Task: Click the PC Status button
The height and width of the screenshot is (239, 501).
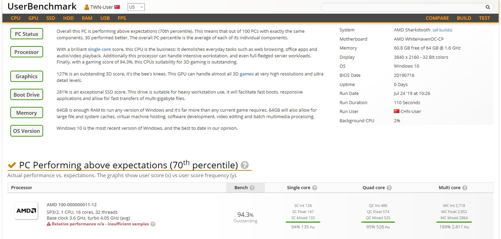Action: [x=27, y=34]
